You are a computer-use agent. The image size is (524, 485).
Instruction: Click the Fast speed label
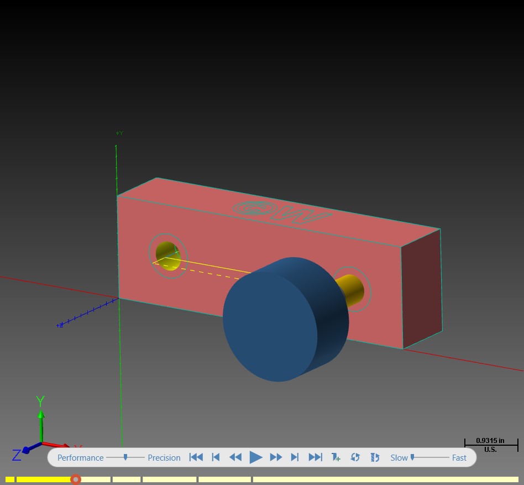pyautogui.click(x=459, y=457)
